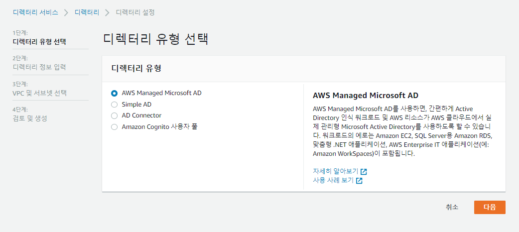Click the 디렉터리 유형 panel header

[x=303, y=69]
